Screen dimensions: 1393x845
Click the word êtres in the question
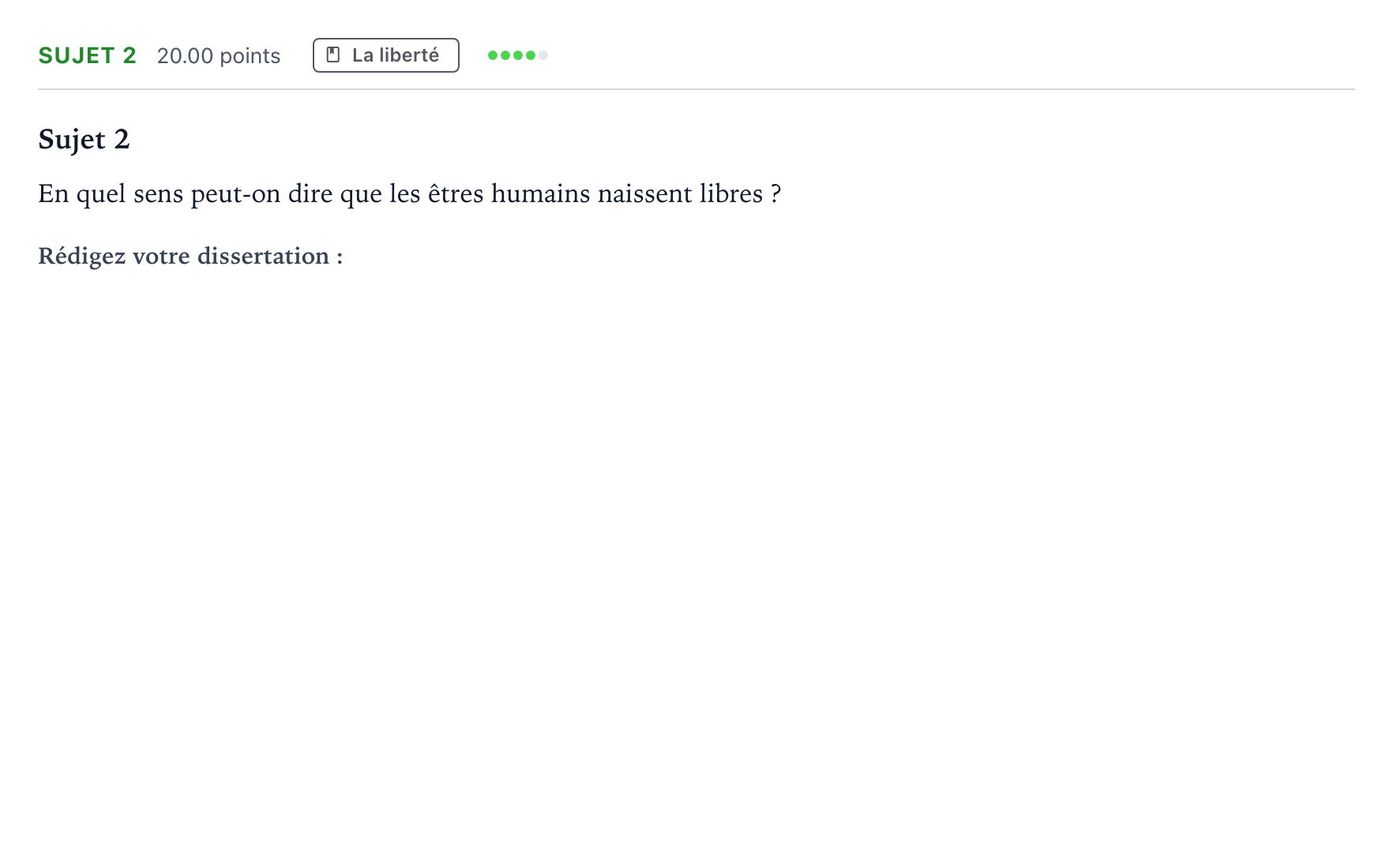456,193
